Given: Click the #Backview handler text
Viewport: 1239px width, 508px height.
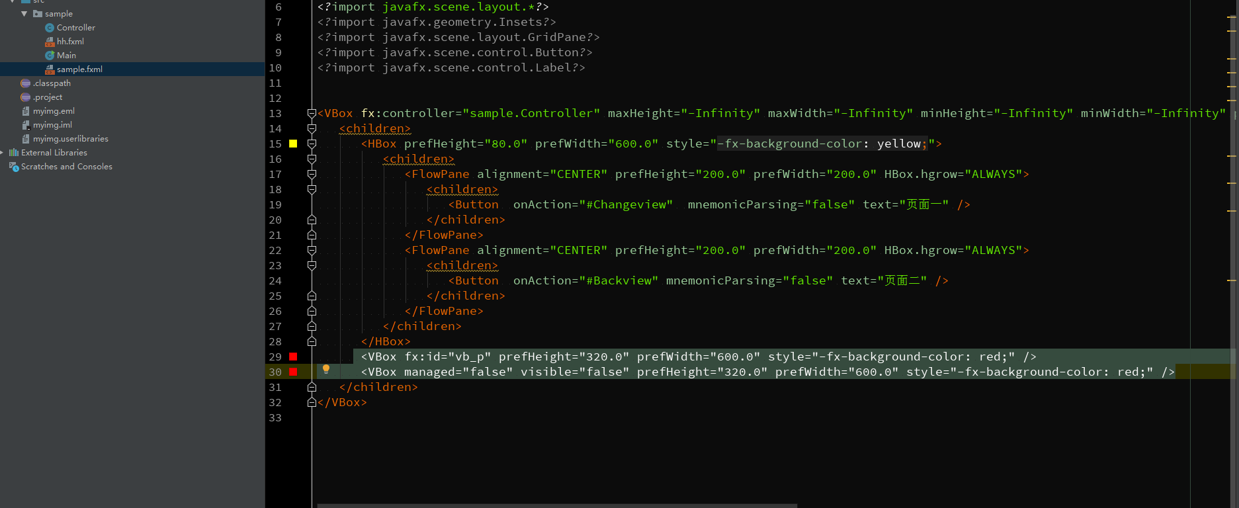Looking at the screenshot, I should (x=619, y=280).
